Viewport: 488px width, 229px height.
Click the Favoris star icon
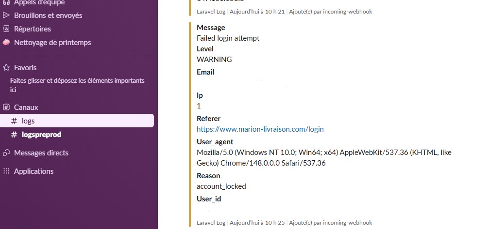point(6,67)
